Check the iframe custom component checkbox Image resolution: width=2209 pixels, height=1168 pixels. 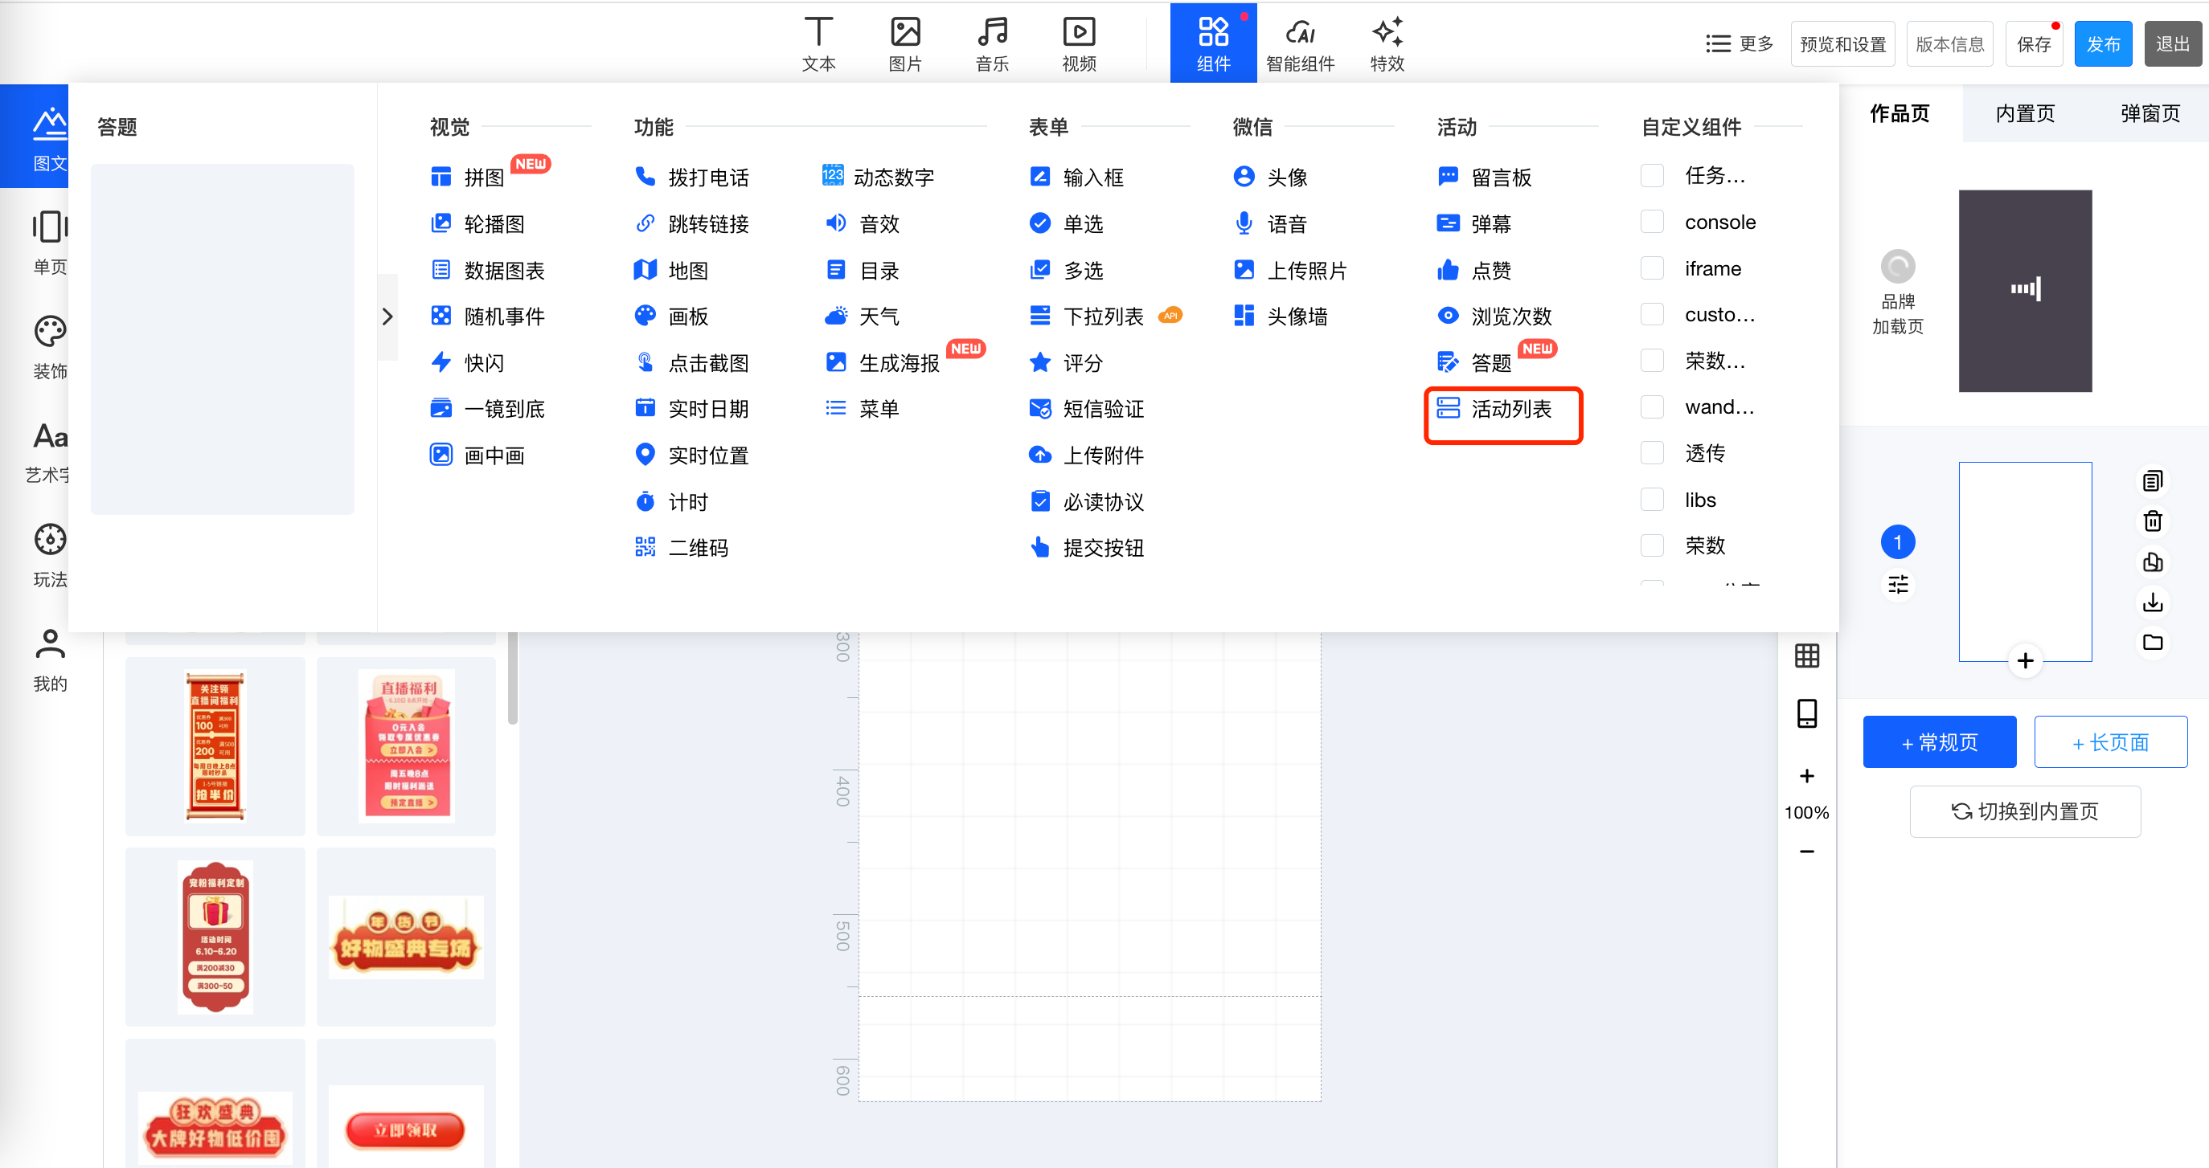click(x=1652, y=269)
